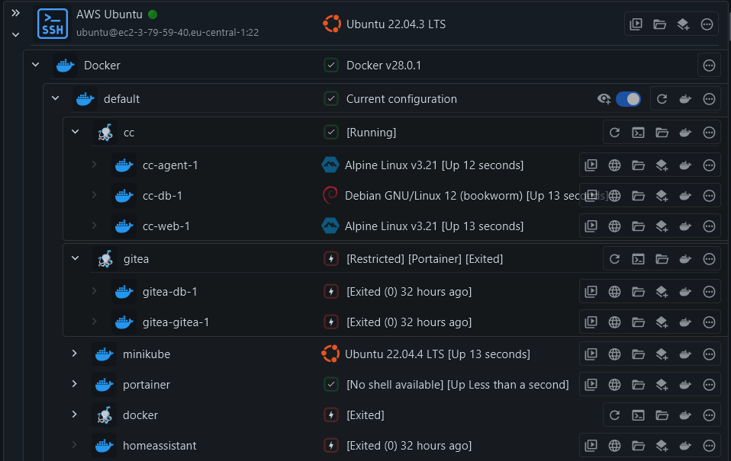This screenshot has height=461, width=731.
Task: Select the AWS Ubuntu connection name
Action: tap(109, 14)
